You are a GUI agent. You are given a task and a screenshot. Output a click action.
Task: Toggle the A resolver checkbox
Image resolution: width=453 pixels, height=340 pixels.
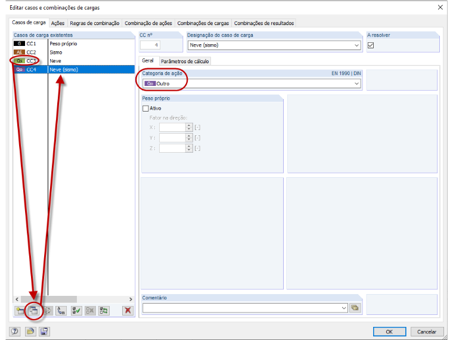pyautogui.click(x=371, y=45)
